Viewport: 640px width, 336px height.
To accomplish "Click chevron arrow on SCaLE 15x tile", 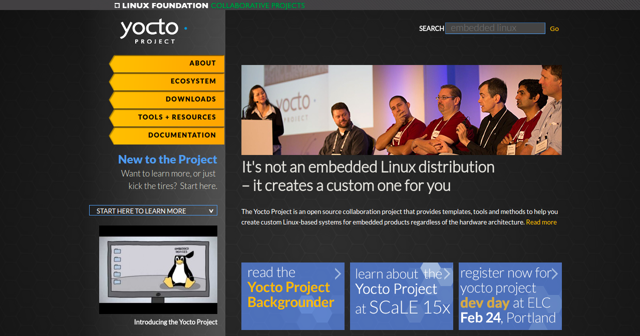I will click(x=447, y=273).
